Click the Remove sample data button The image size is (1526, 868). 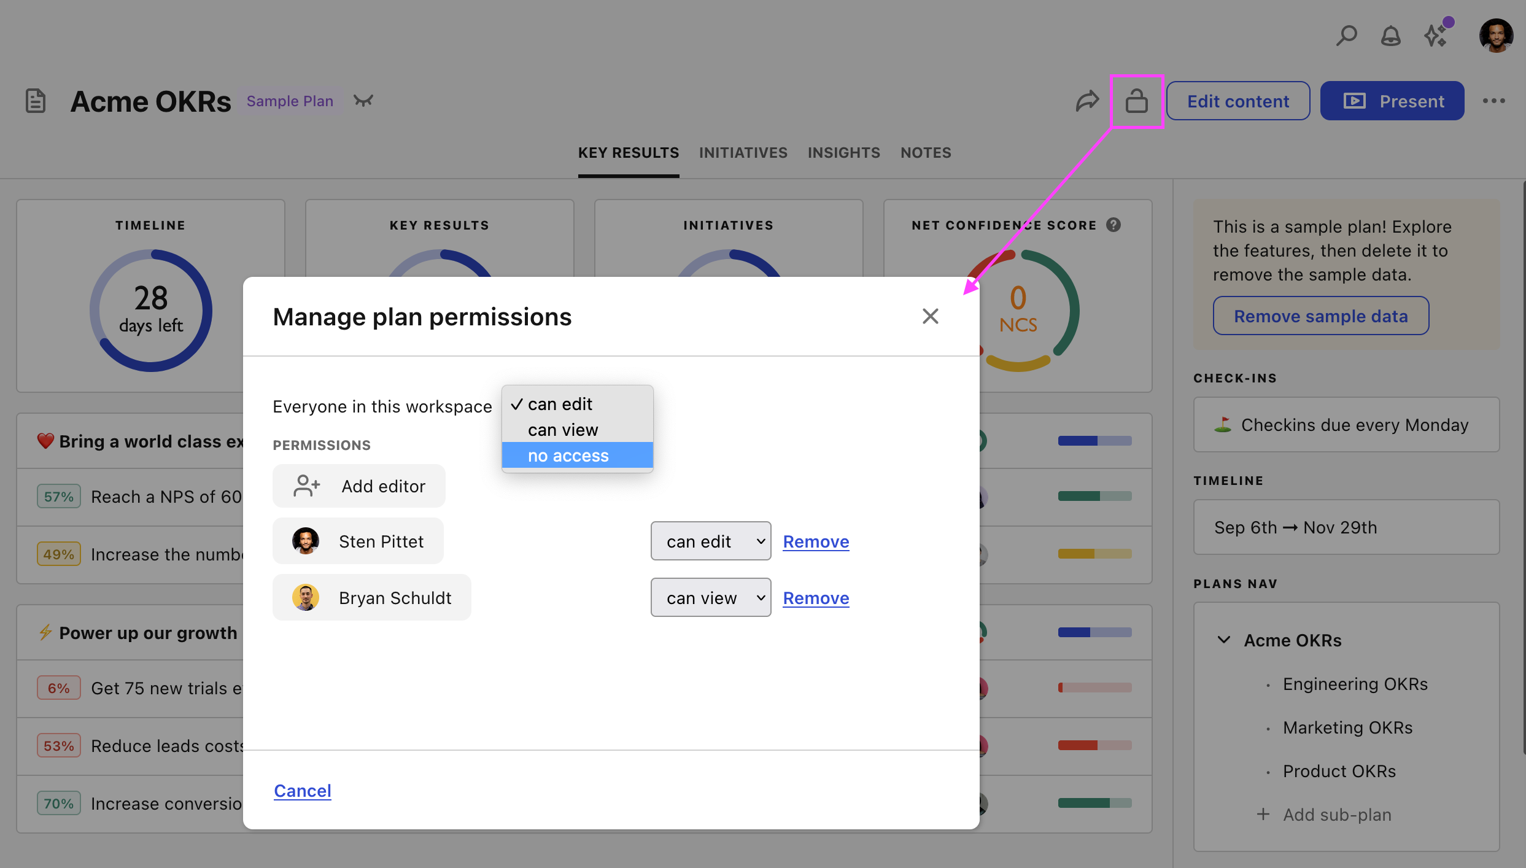(1320, 316)
